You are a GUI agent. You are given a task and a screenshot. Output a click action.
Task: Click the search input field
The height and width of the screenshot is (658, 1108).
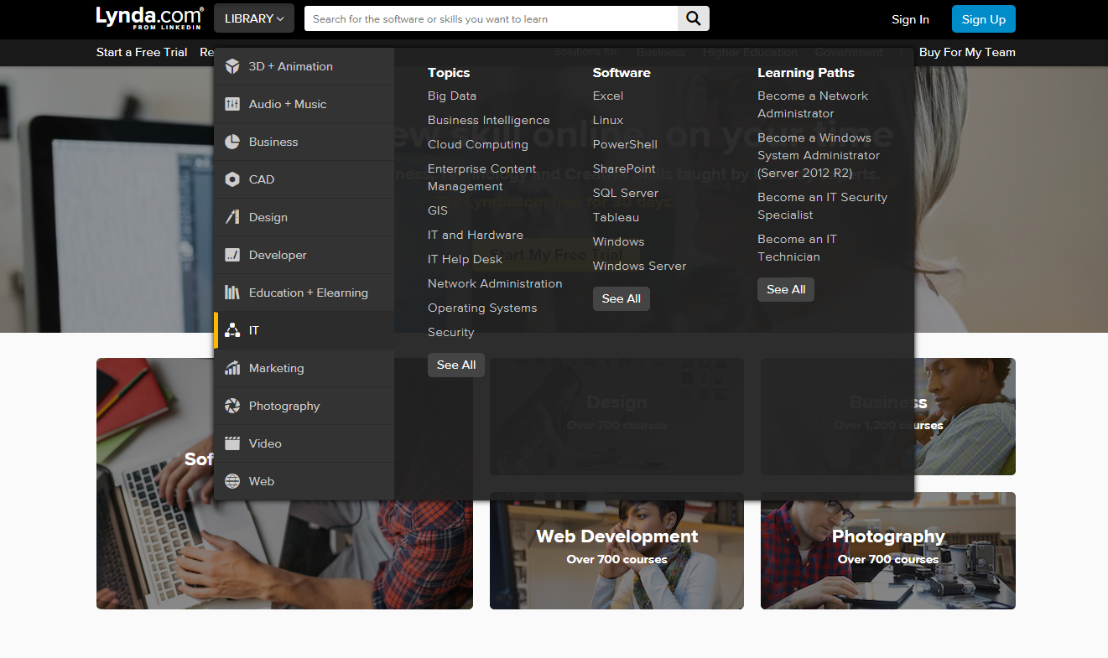pyautogui.click(x=491, y=18)
